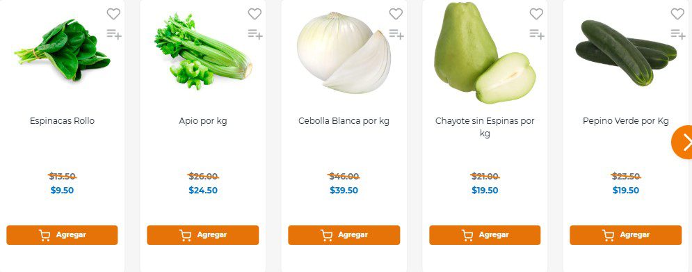
Task: Click add-to-list icon for Cebolla Blanca
Action: pyautogui.click(x=396, y=34)
